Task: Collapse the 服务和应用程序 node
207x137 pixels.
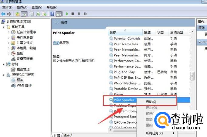Action: (4, 75)
